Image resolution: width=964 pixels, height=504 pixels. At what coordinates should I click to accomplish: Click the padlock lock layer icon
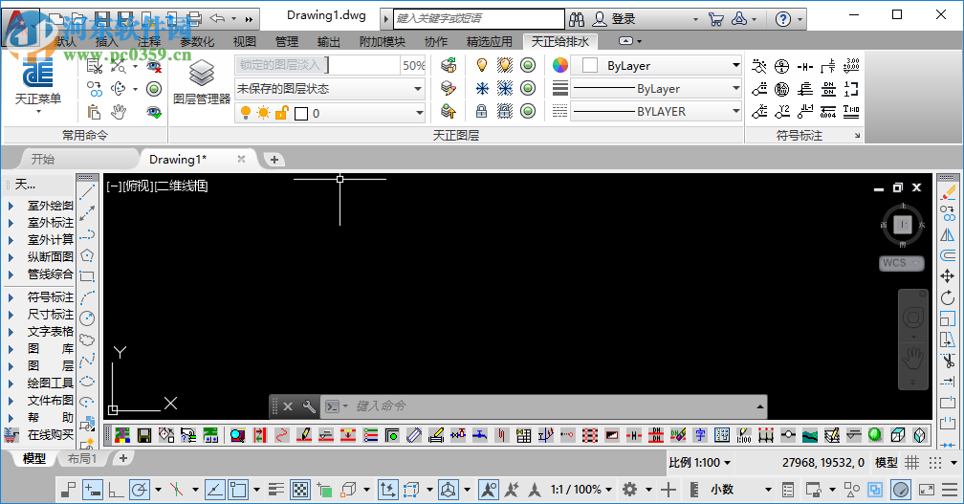pyautogui.click(x=482, y=111)
